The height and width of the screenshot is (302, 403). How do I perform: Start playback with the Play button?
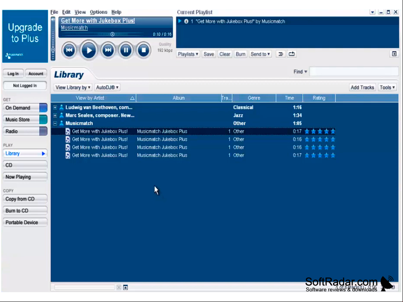click(89, 50)
